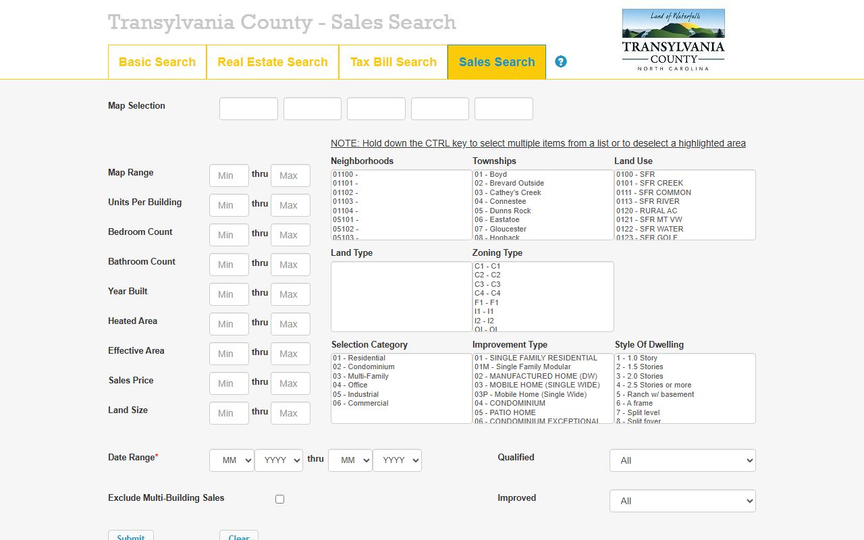
Task: Focus the Effective Area Min field
Action: [229, 354]
